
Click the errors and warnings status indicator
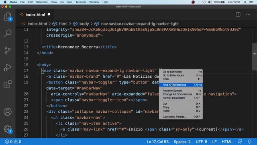coord(13,142)
